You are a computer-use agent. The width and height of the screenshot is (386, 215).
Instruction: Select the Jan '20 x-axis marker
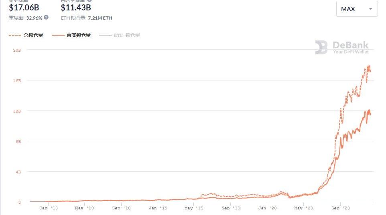click(267, 208)
